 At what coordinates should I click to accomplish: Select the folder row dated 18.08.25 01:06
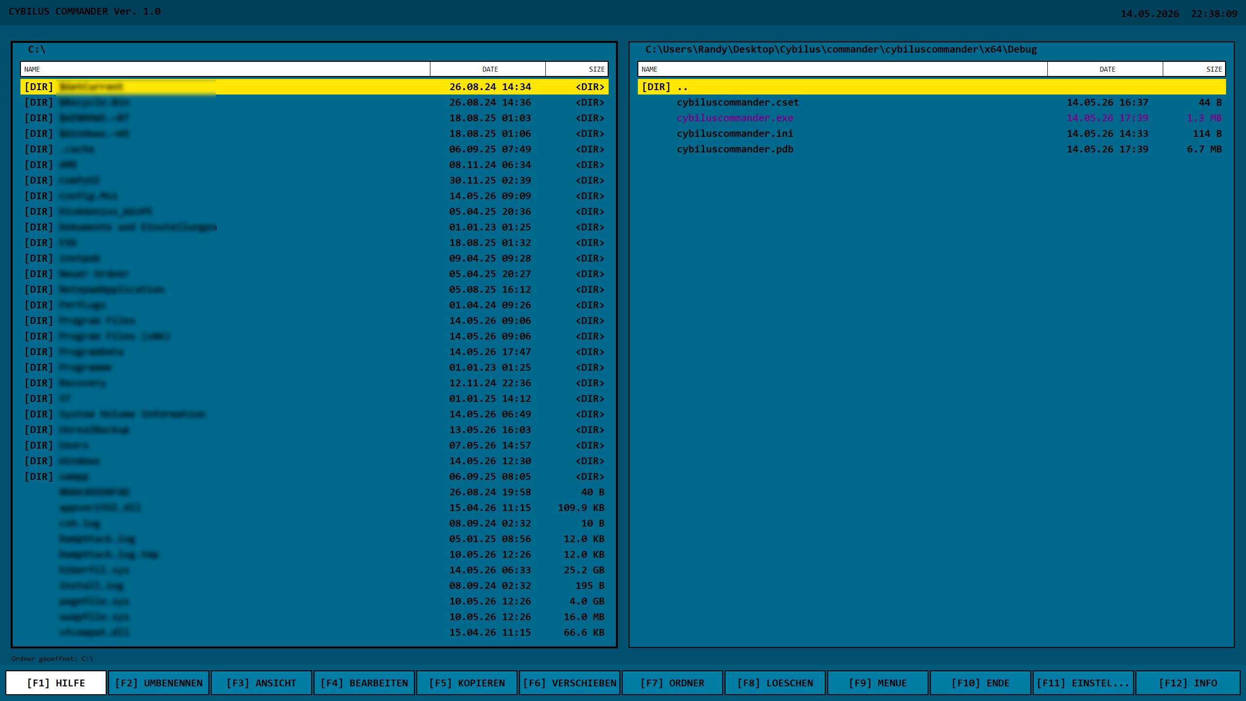(315, 133)
